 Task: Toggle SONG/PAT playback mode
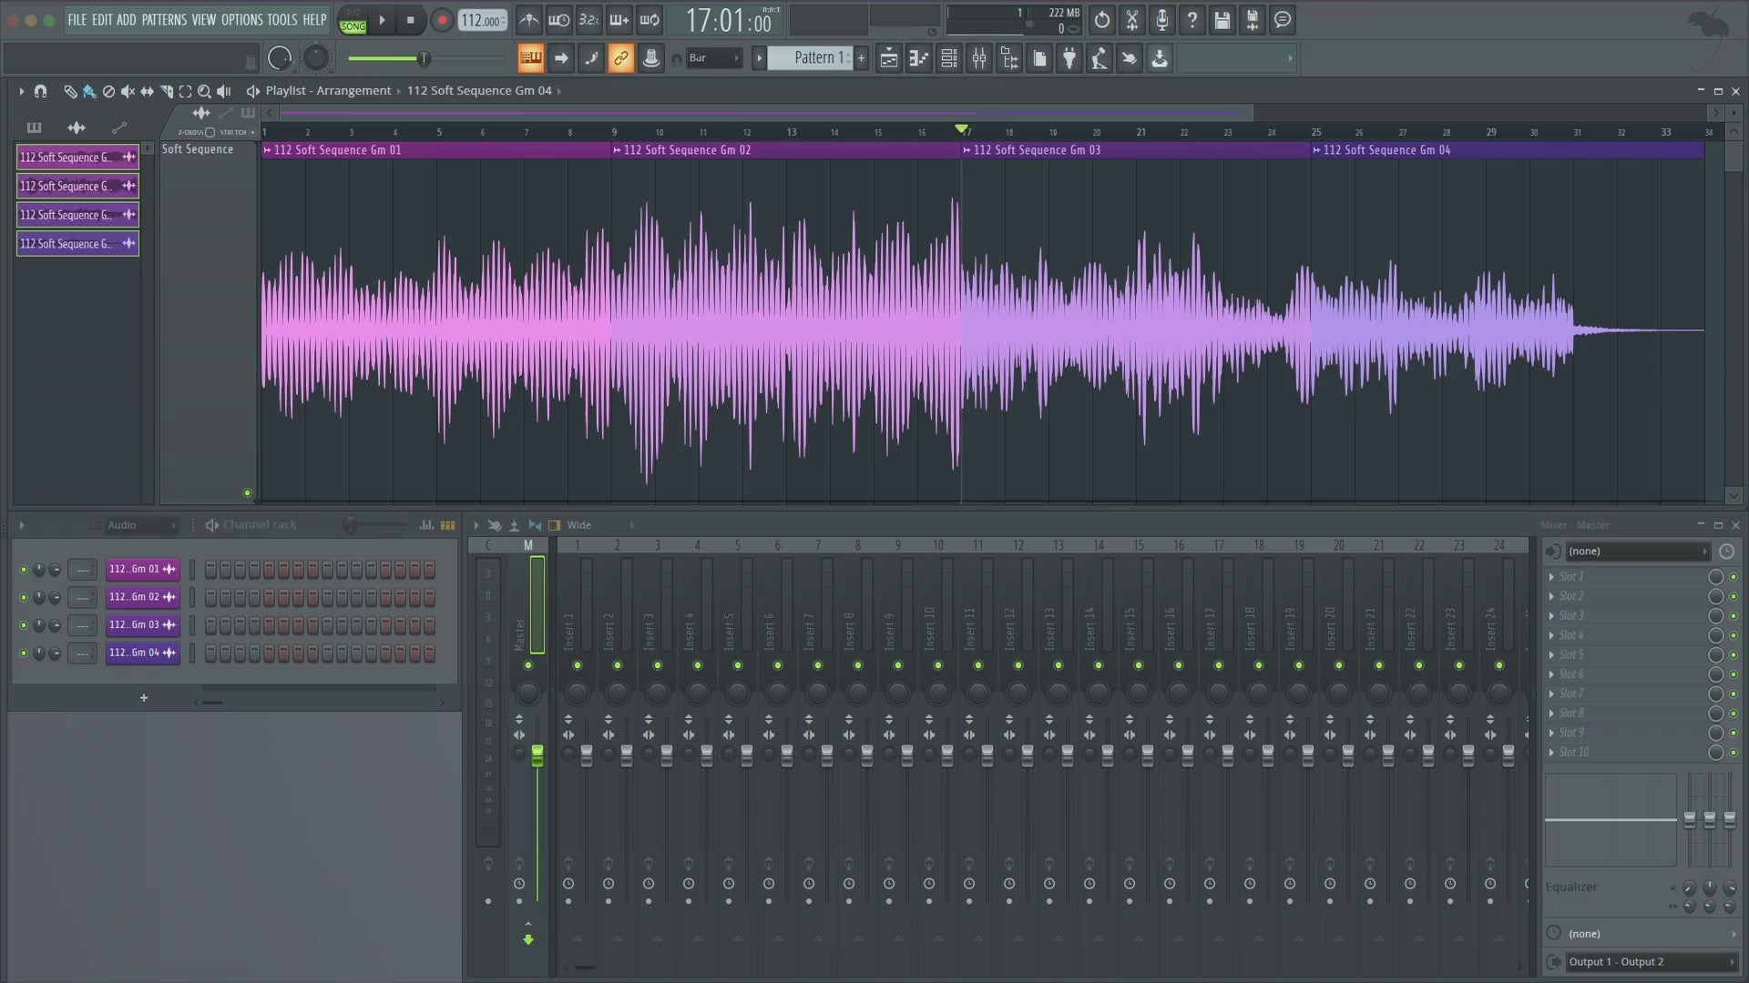[353, 20]
